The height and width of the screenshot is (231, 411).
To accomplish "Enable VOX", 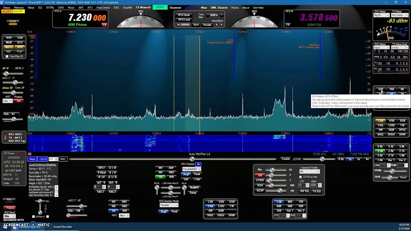I will coord(260,185).
